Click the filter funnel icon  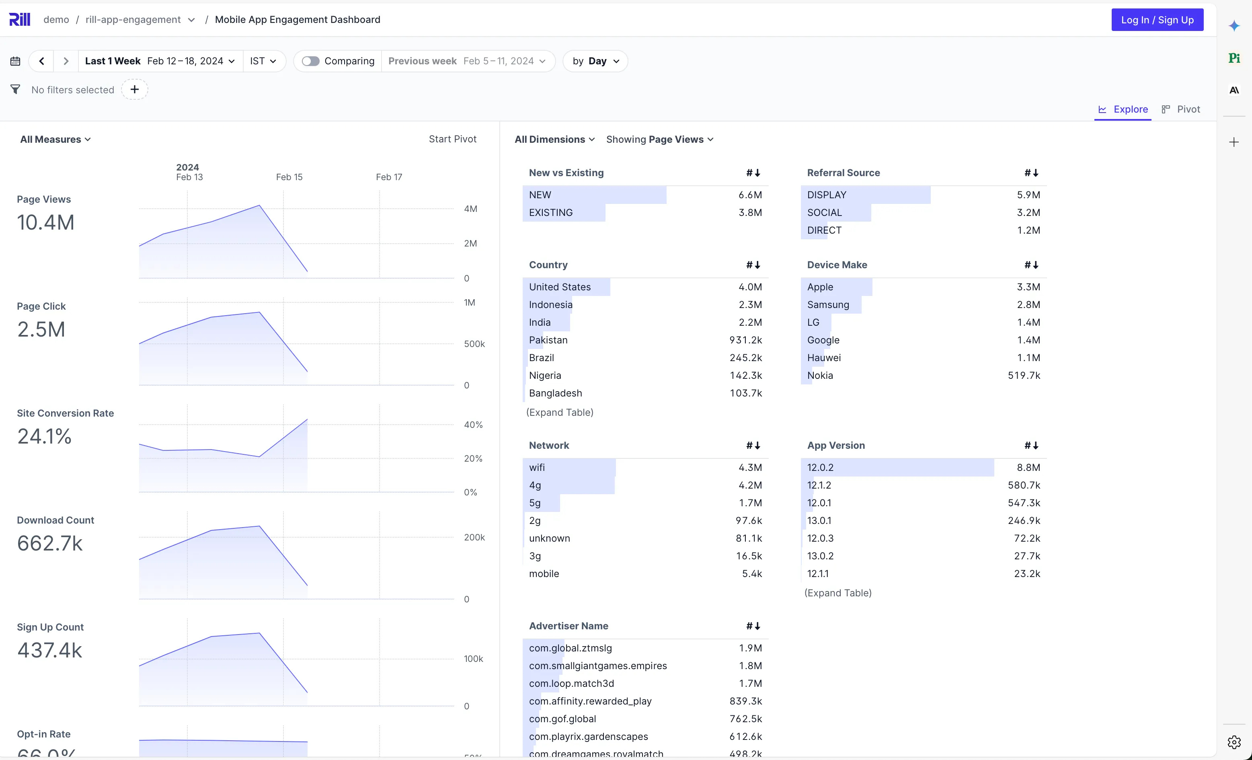pyautogui.click(x=15, y=90)
